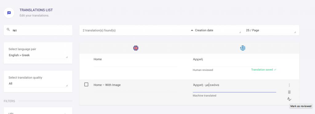Image resolution: width=315 pixels, height=114 pixels.
Task: Toggle sort direction arrow beside Creation date
Action: (192, 30)
